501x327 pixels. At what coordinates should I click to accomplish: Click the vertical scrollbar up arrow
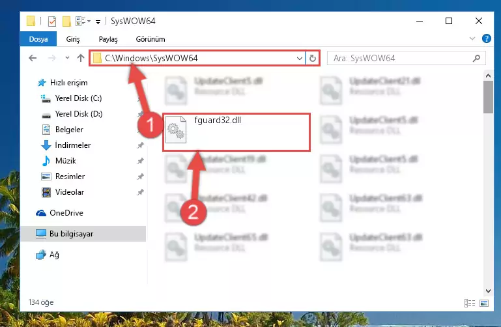(x=488, y=76)
